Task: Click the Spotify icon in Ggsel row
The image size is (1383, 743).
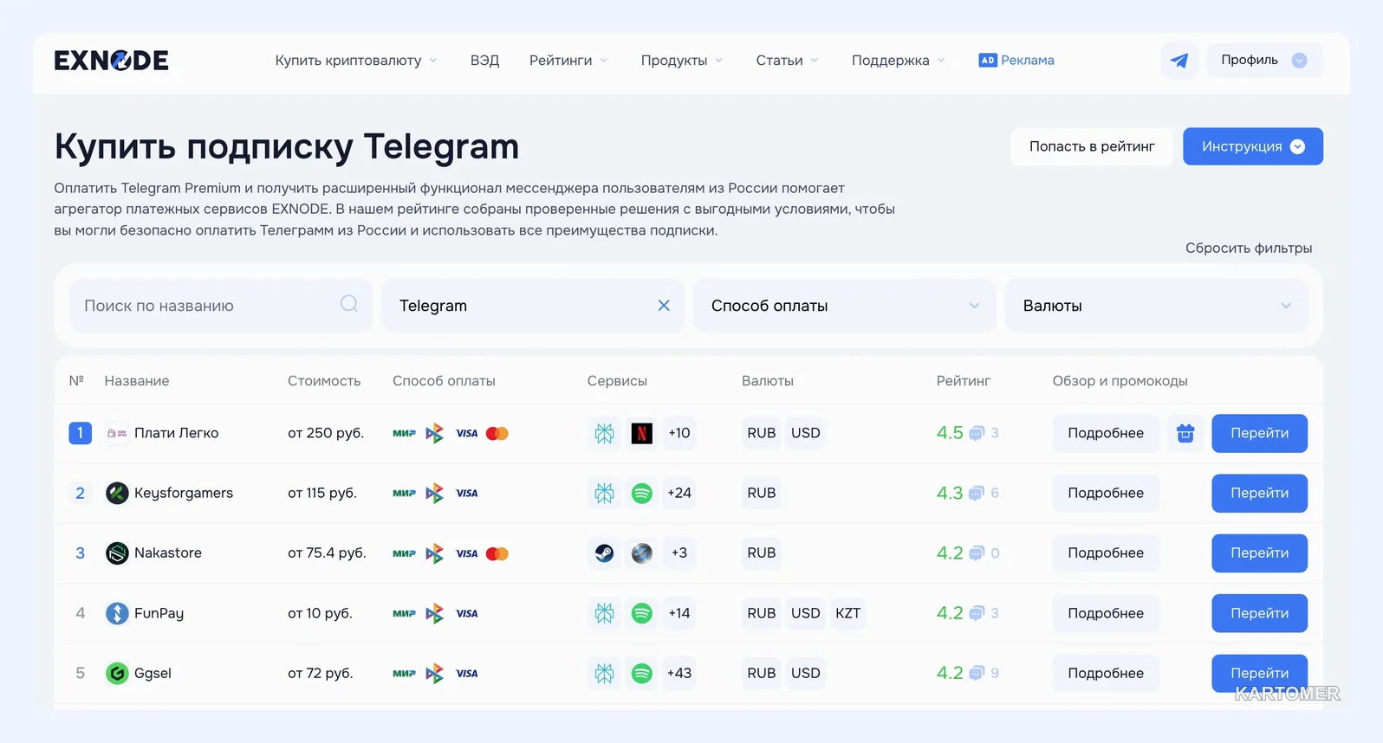Action: [641, 673]
